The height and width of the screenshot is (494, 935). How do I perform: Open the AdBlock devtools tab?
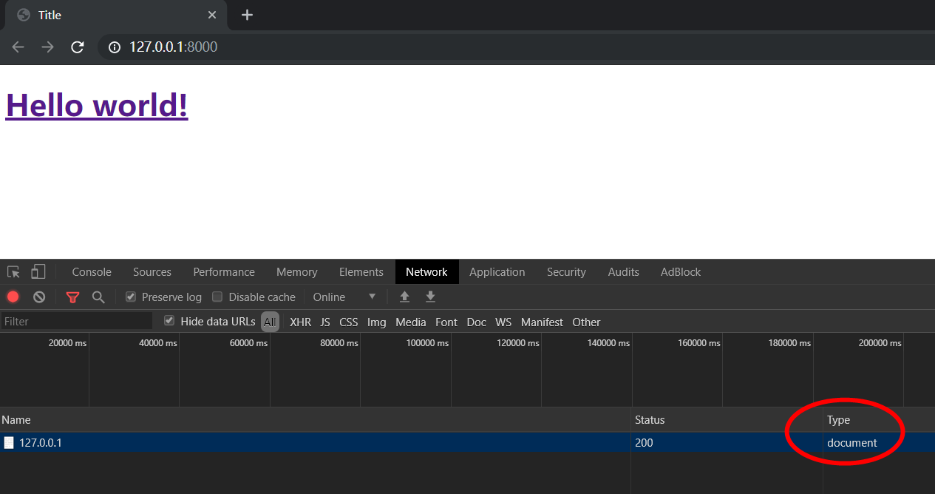click(x=681, y=272)
